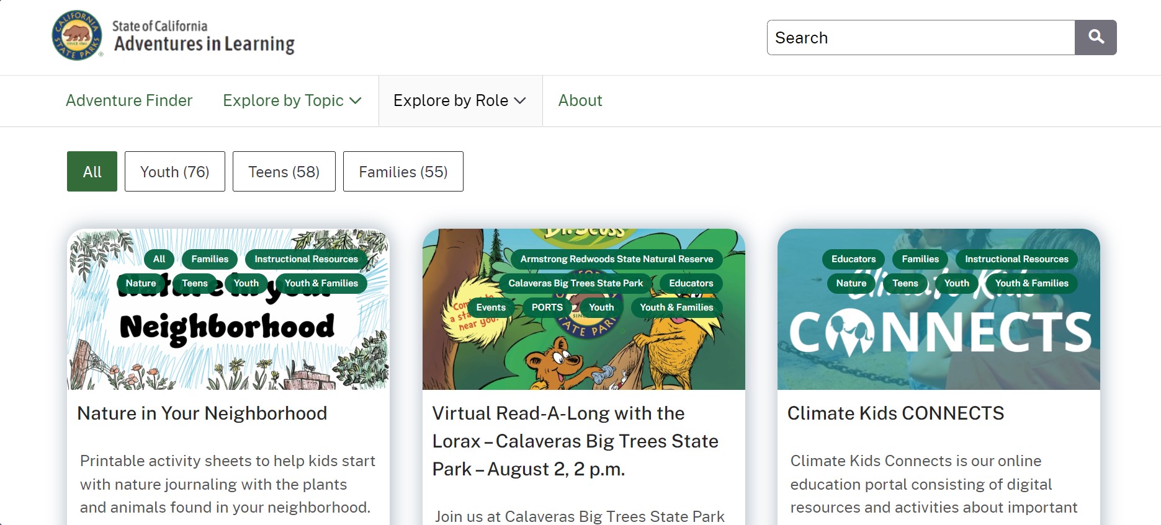Open the Virtual Read-A-Long with the Lorax title
This screenshot has height=525, width=1161.
coord(575,441)
